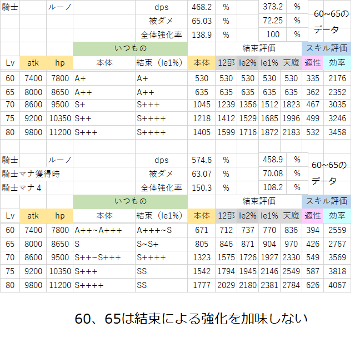Select the 騎士マナ４ label

(22, 188)
